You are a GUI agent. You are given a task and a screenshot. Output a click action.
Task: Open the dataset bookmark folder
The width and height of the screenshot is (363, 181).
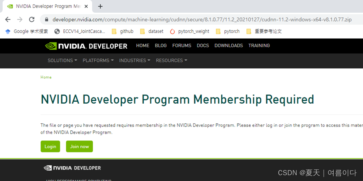coord(152,31)
